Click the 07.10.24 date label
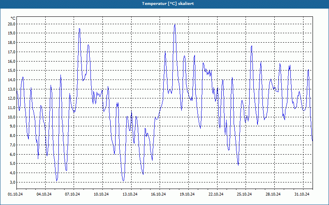Viewport: 329px width, 205px height. [x=72, y=194]
